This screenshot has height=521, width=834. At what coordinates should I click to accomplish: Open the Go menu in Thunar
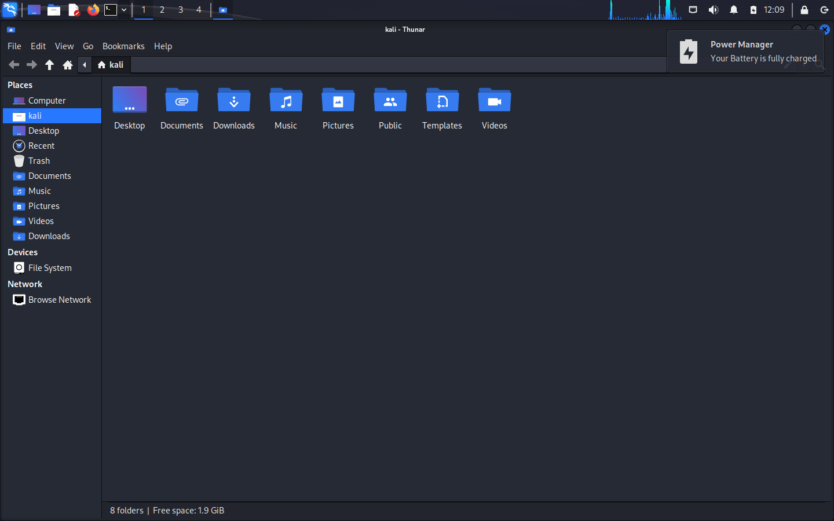coord(88,46)
